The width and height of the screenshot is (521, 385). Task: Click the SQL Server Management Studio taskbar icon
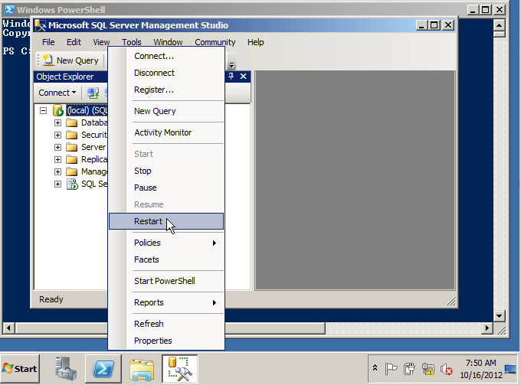(x=180, y=369)
